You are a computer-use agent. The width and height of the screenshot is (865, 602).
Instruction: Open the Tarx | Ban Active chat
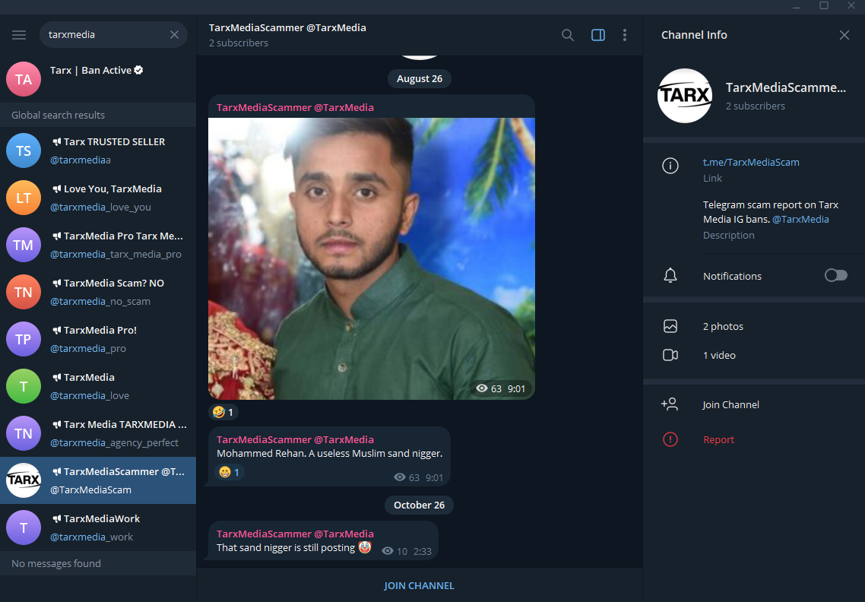(x=98, y=79)
